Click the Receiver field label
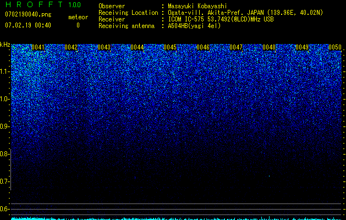The height and width of the screenshot is (220, 346). 112,19
